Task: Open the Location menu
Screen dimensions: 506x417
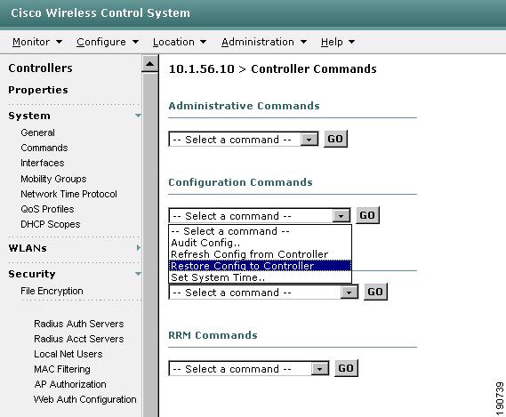Action: coord(173,42)
